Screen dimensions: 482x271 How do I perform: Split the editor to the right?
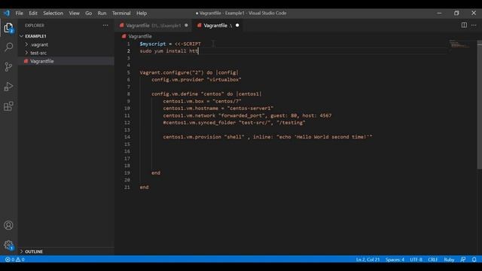[x=464, y=25]
